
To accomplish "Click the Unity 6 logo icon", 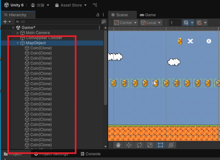I will pos(6,5).
